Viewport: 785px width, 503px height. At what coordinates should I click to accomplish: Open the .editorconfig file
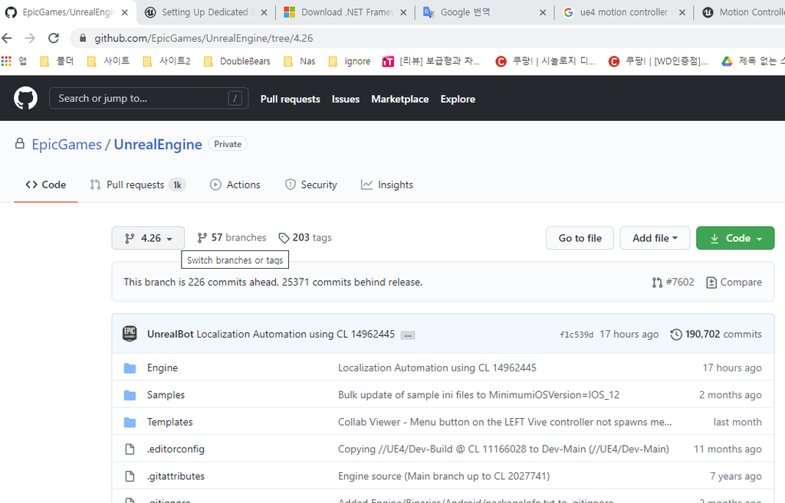(x=176, y=449)
